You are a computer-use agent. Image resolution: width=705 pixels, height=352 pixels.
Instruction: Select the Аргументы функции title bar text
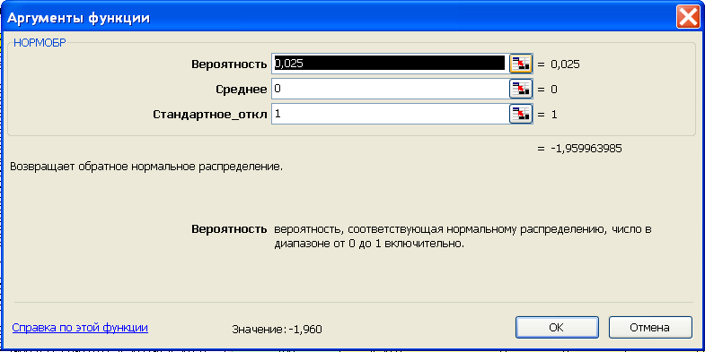(x=79, y=19)
